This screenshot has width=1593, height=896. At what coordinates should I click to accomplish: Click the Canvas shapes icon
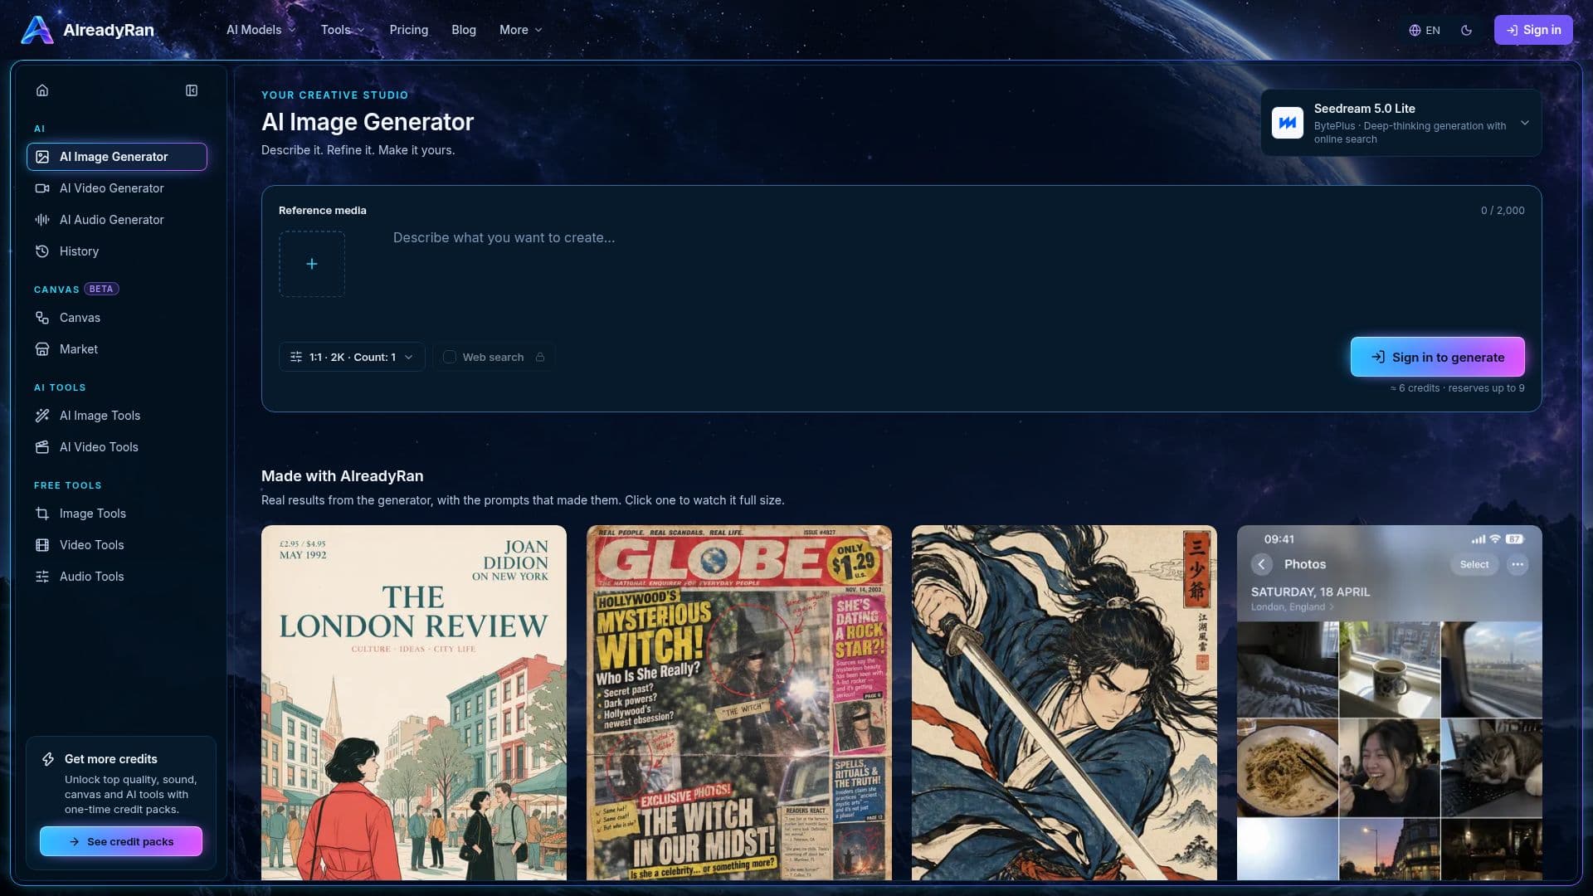(x=42, y=318)
